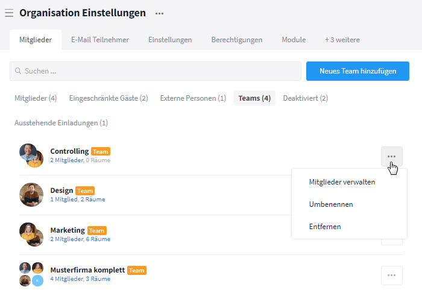The height and width of the screenshot is (293, 422).
Task: Close the three-dot menu for Controlling
Action: pyautogui.click(x=391, y=156)
